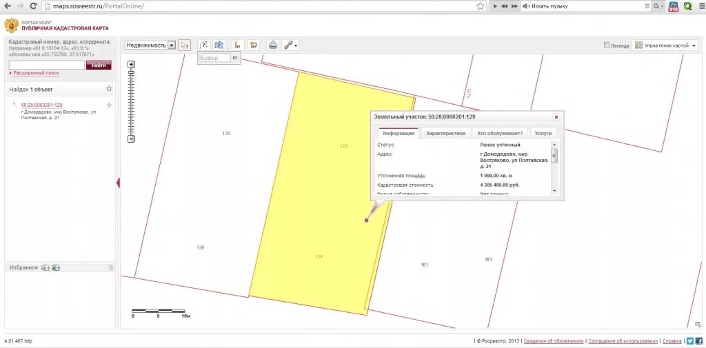Viewport: 706px width, 348px height.
Task: Zoom in with the plus button
Action: [131, 64]
